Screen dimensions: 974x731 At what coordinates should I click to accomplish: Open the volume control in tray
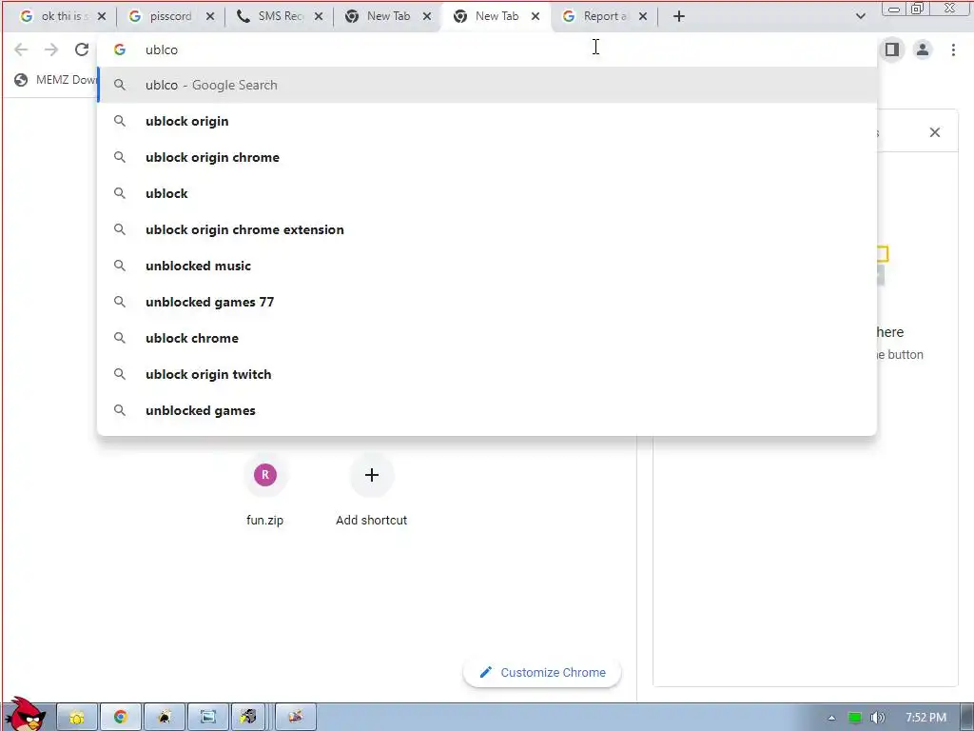pyautogui.click(x=877, y=718)
